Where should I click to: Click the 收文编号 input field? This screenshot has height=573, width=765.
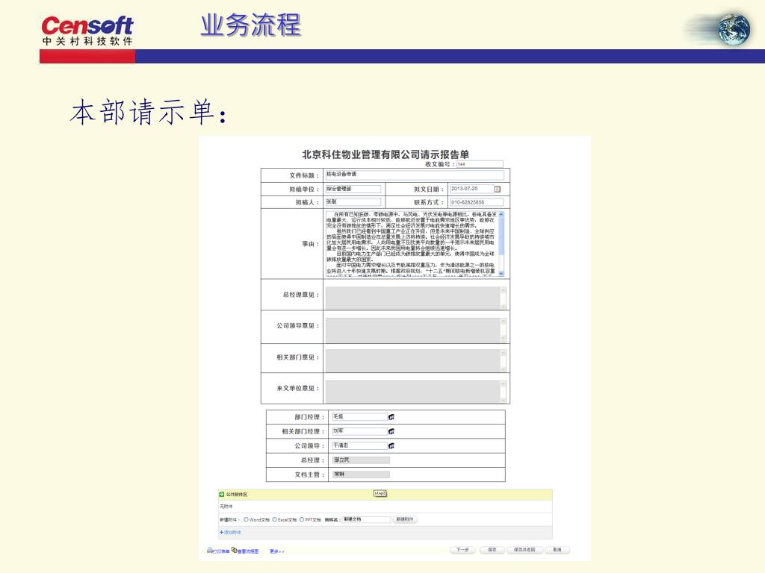click(x=479, y=164)
